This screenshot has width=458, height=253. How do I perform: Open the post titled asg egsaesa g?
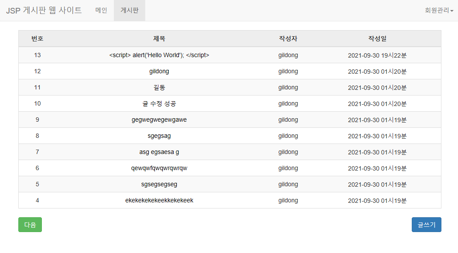pyautogui.click(x=159, y=152)
